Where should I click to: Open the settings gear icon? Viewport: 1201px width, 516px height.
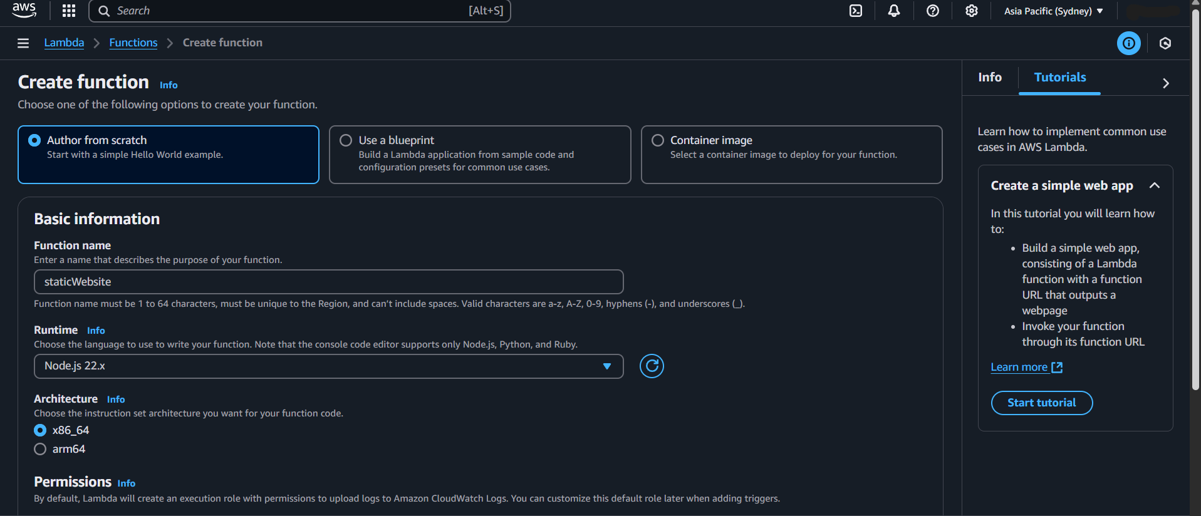tap(972, 11)
